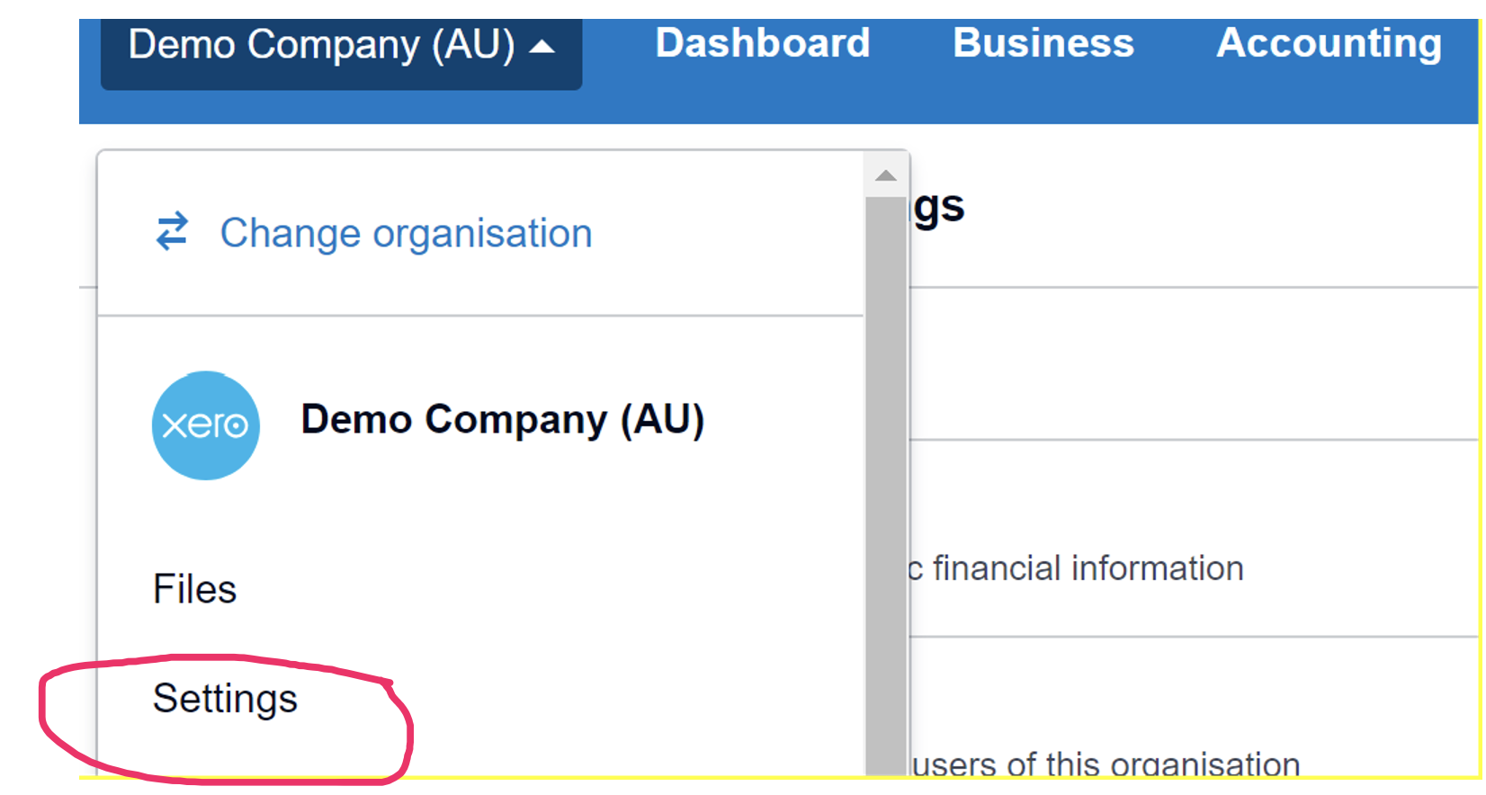Click the partly hidden page heading ending "gs"

click(939, 209)
